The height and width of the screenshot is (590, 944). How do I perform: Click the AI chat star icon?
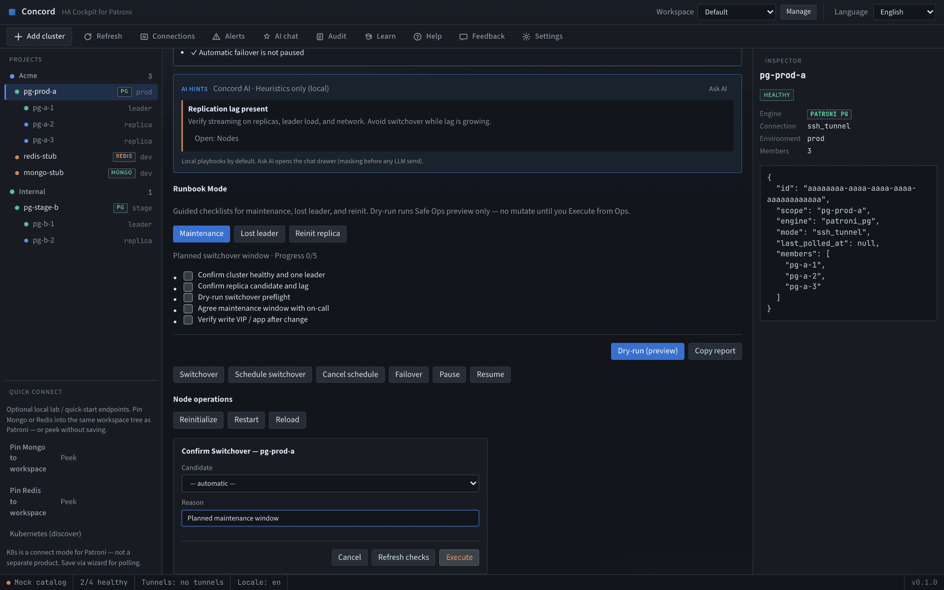pyautogui.click(x=266, y=36)
